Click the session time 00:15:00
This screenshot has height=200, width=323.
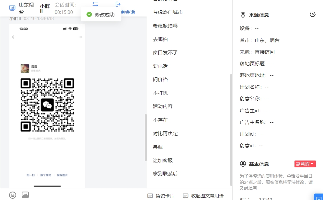(x=64, y=12)
